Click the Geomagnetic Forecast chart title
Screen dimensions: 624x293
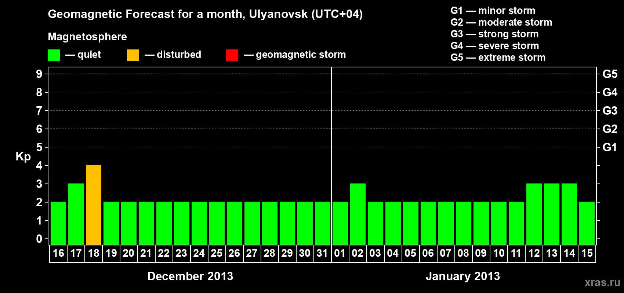point(205,14)
